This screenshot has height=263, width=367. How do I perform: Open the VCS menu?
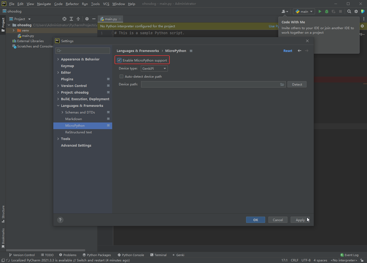click(106, 4)
